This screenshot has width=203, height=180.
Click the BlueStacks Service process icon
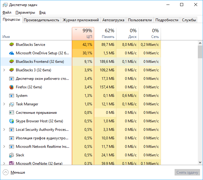12,45
